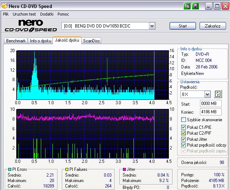Click the Nero CD-DVD Speed logo
Image resolution: width=230 pixels, height=190 pixels.
pyautogui.click(x=31, y=26)
